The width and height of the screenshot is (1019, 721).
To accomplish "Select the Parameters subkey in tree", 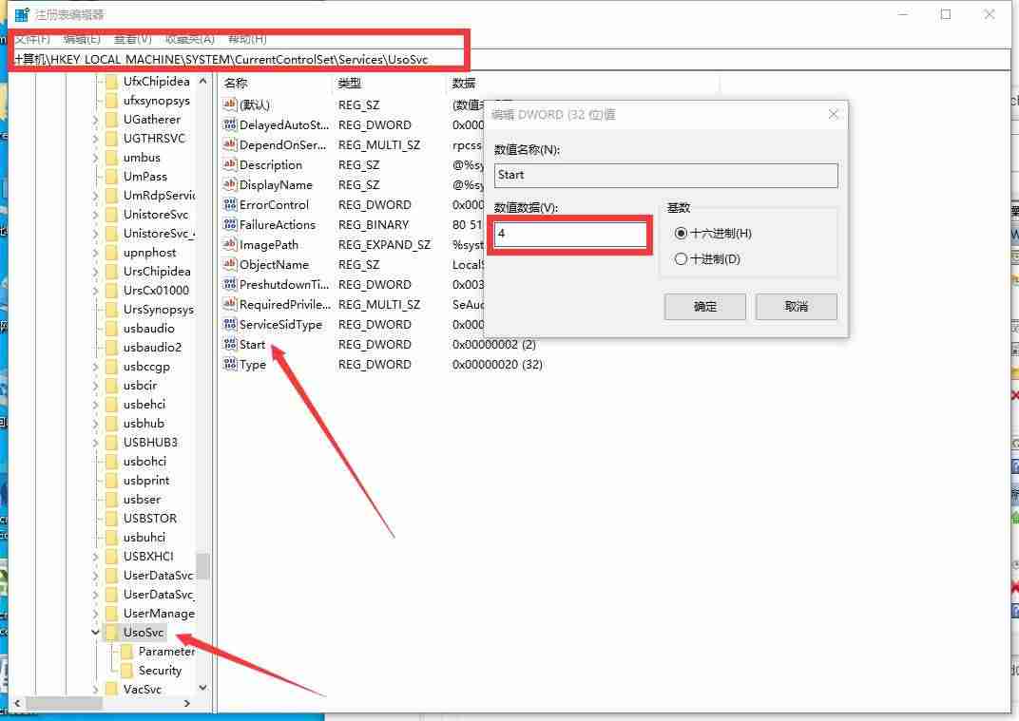I will click(x=166, y=651).
